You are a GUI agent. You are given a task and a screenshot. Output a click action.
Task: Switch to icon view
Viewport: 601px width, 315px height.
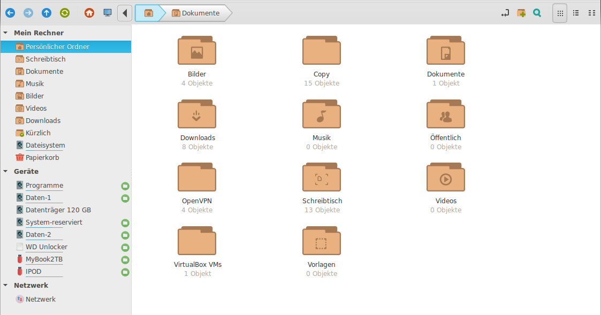560,13
